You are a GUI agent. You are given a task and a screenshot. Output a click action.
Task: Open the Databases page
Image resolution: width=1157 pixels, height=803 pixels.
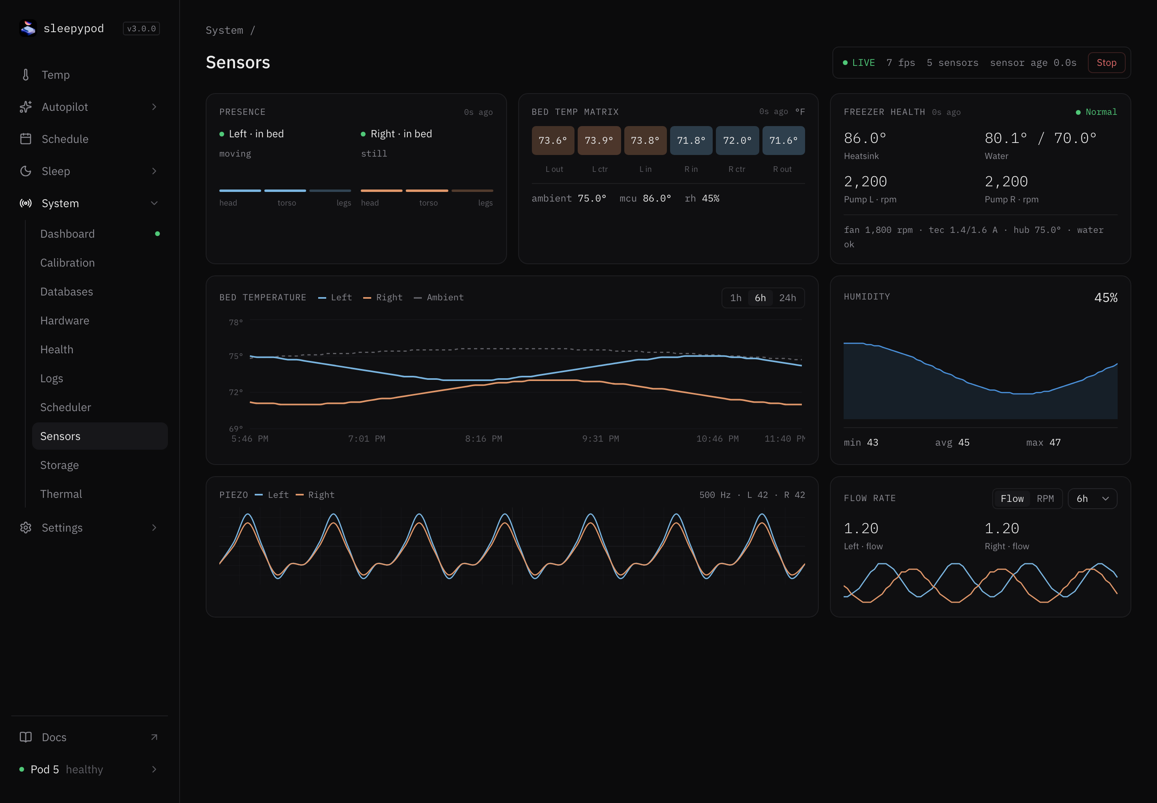[x=100, y=292]
